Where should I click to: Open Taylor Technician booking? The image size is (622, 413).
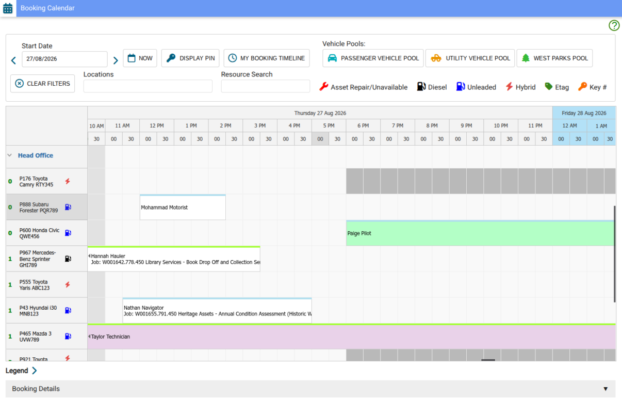click(x=352, y=336)
